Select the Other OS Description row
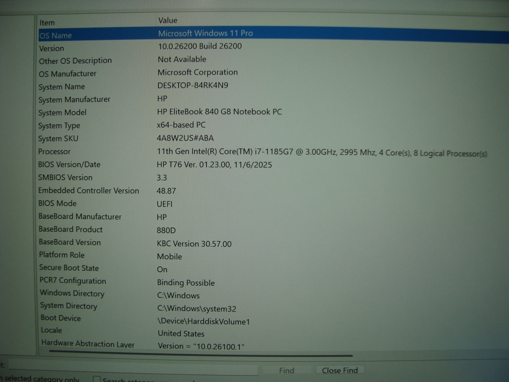509x382 pixels. [x=273, y=60]
